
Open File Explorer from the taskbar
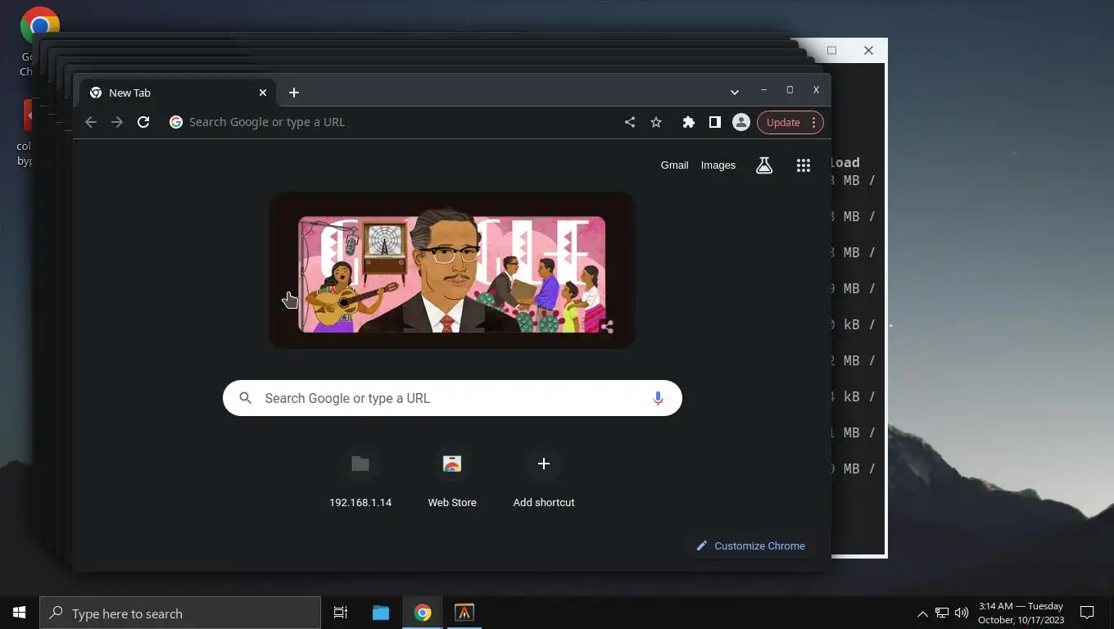coord(381,613)
